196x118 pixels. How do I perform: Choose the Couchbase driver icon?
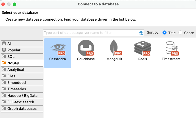coord(86,48)
